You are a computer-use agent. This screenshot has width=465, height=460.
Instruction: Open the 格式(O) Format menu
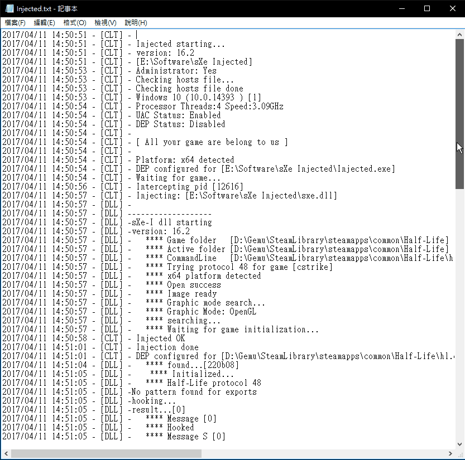[x=75, y=23]
